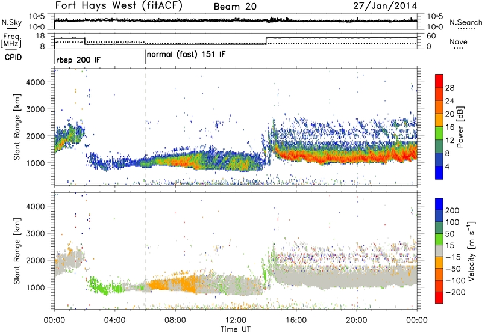Select the 'normal (fast) 151 IF' CPID marker
The image size is (482, 333).
186,55
